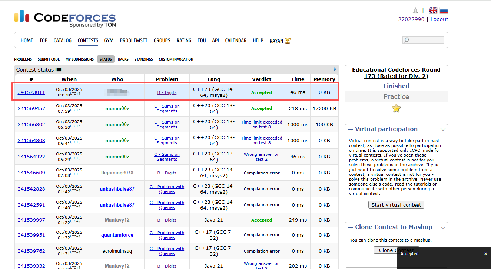Open B - Digits problem in row 341573011
The image size is (491, 269).
pyautogui.click(x=167, y=92)
